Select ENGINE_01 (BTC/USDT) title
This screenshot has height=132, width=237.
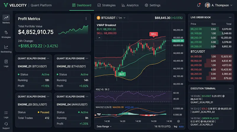pos(32,66)
